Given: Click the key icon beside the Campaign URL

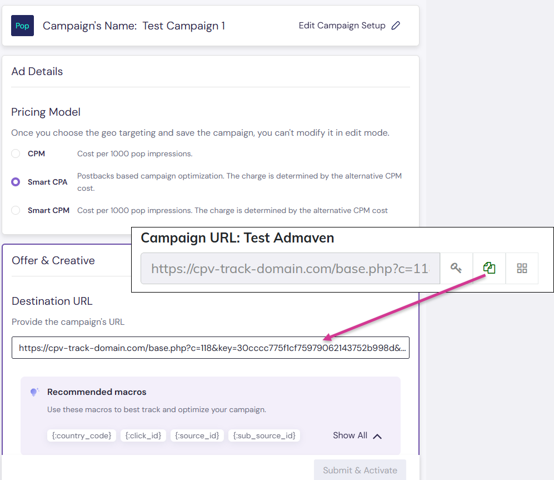Looking at the screenshot, I should (x=456, y=268).
